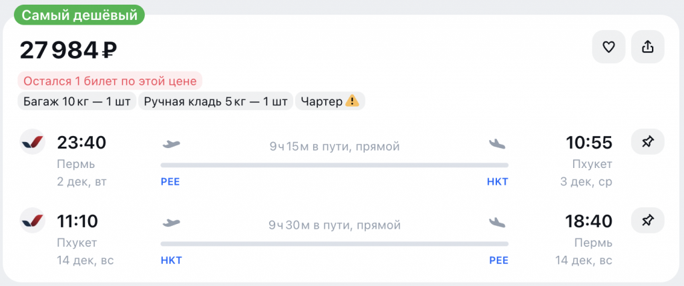Click HKT arrival code on outbound flight
This screenshot has height=286, width=684.
(x=498, y=181)
